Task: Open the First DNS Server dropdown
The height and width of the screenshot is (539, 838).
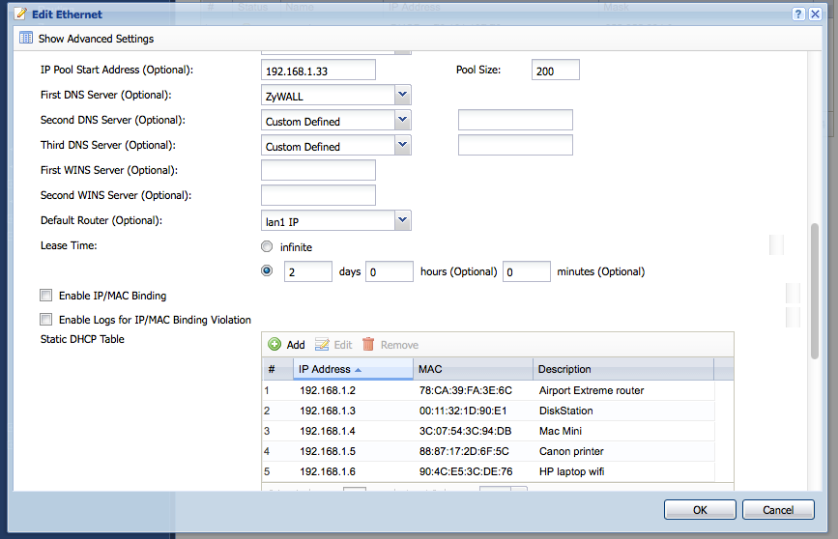Action: [x=403, y=95]
